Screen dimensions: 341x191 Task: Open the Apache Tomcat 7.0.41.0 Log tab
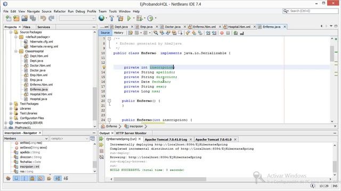tap(166, 140)
